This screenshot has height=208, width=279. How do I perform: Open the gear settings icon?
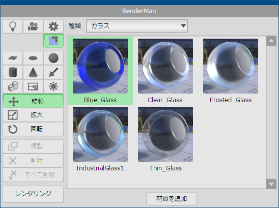coord(53,26)
